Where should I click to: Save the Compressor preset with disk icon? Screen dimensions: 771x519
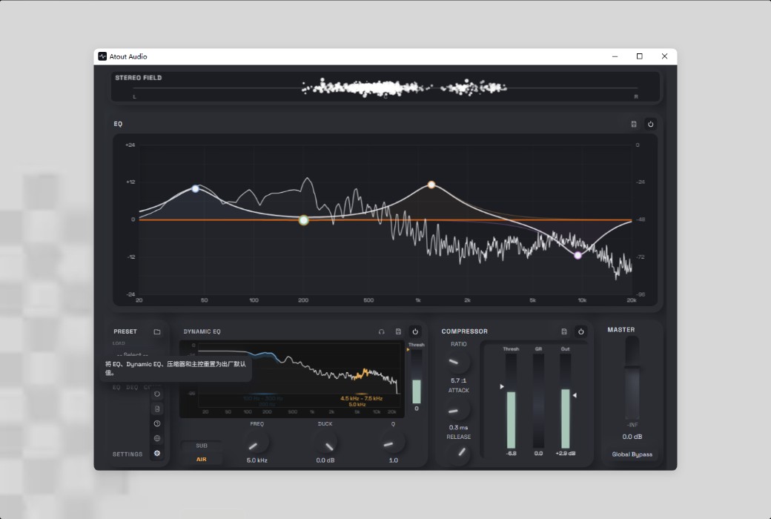564,331
